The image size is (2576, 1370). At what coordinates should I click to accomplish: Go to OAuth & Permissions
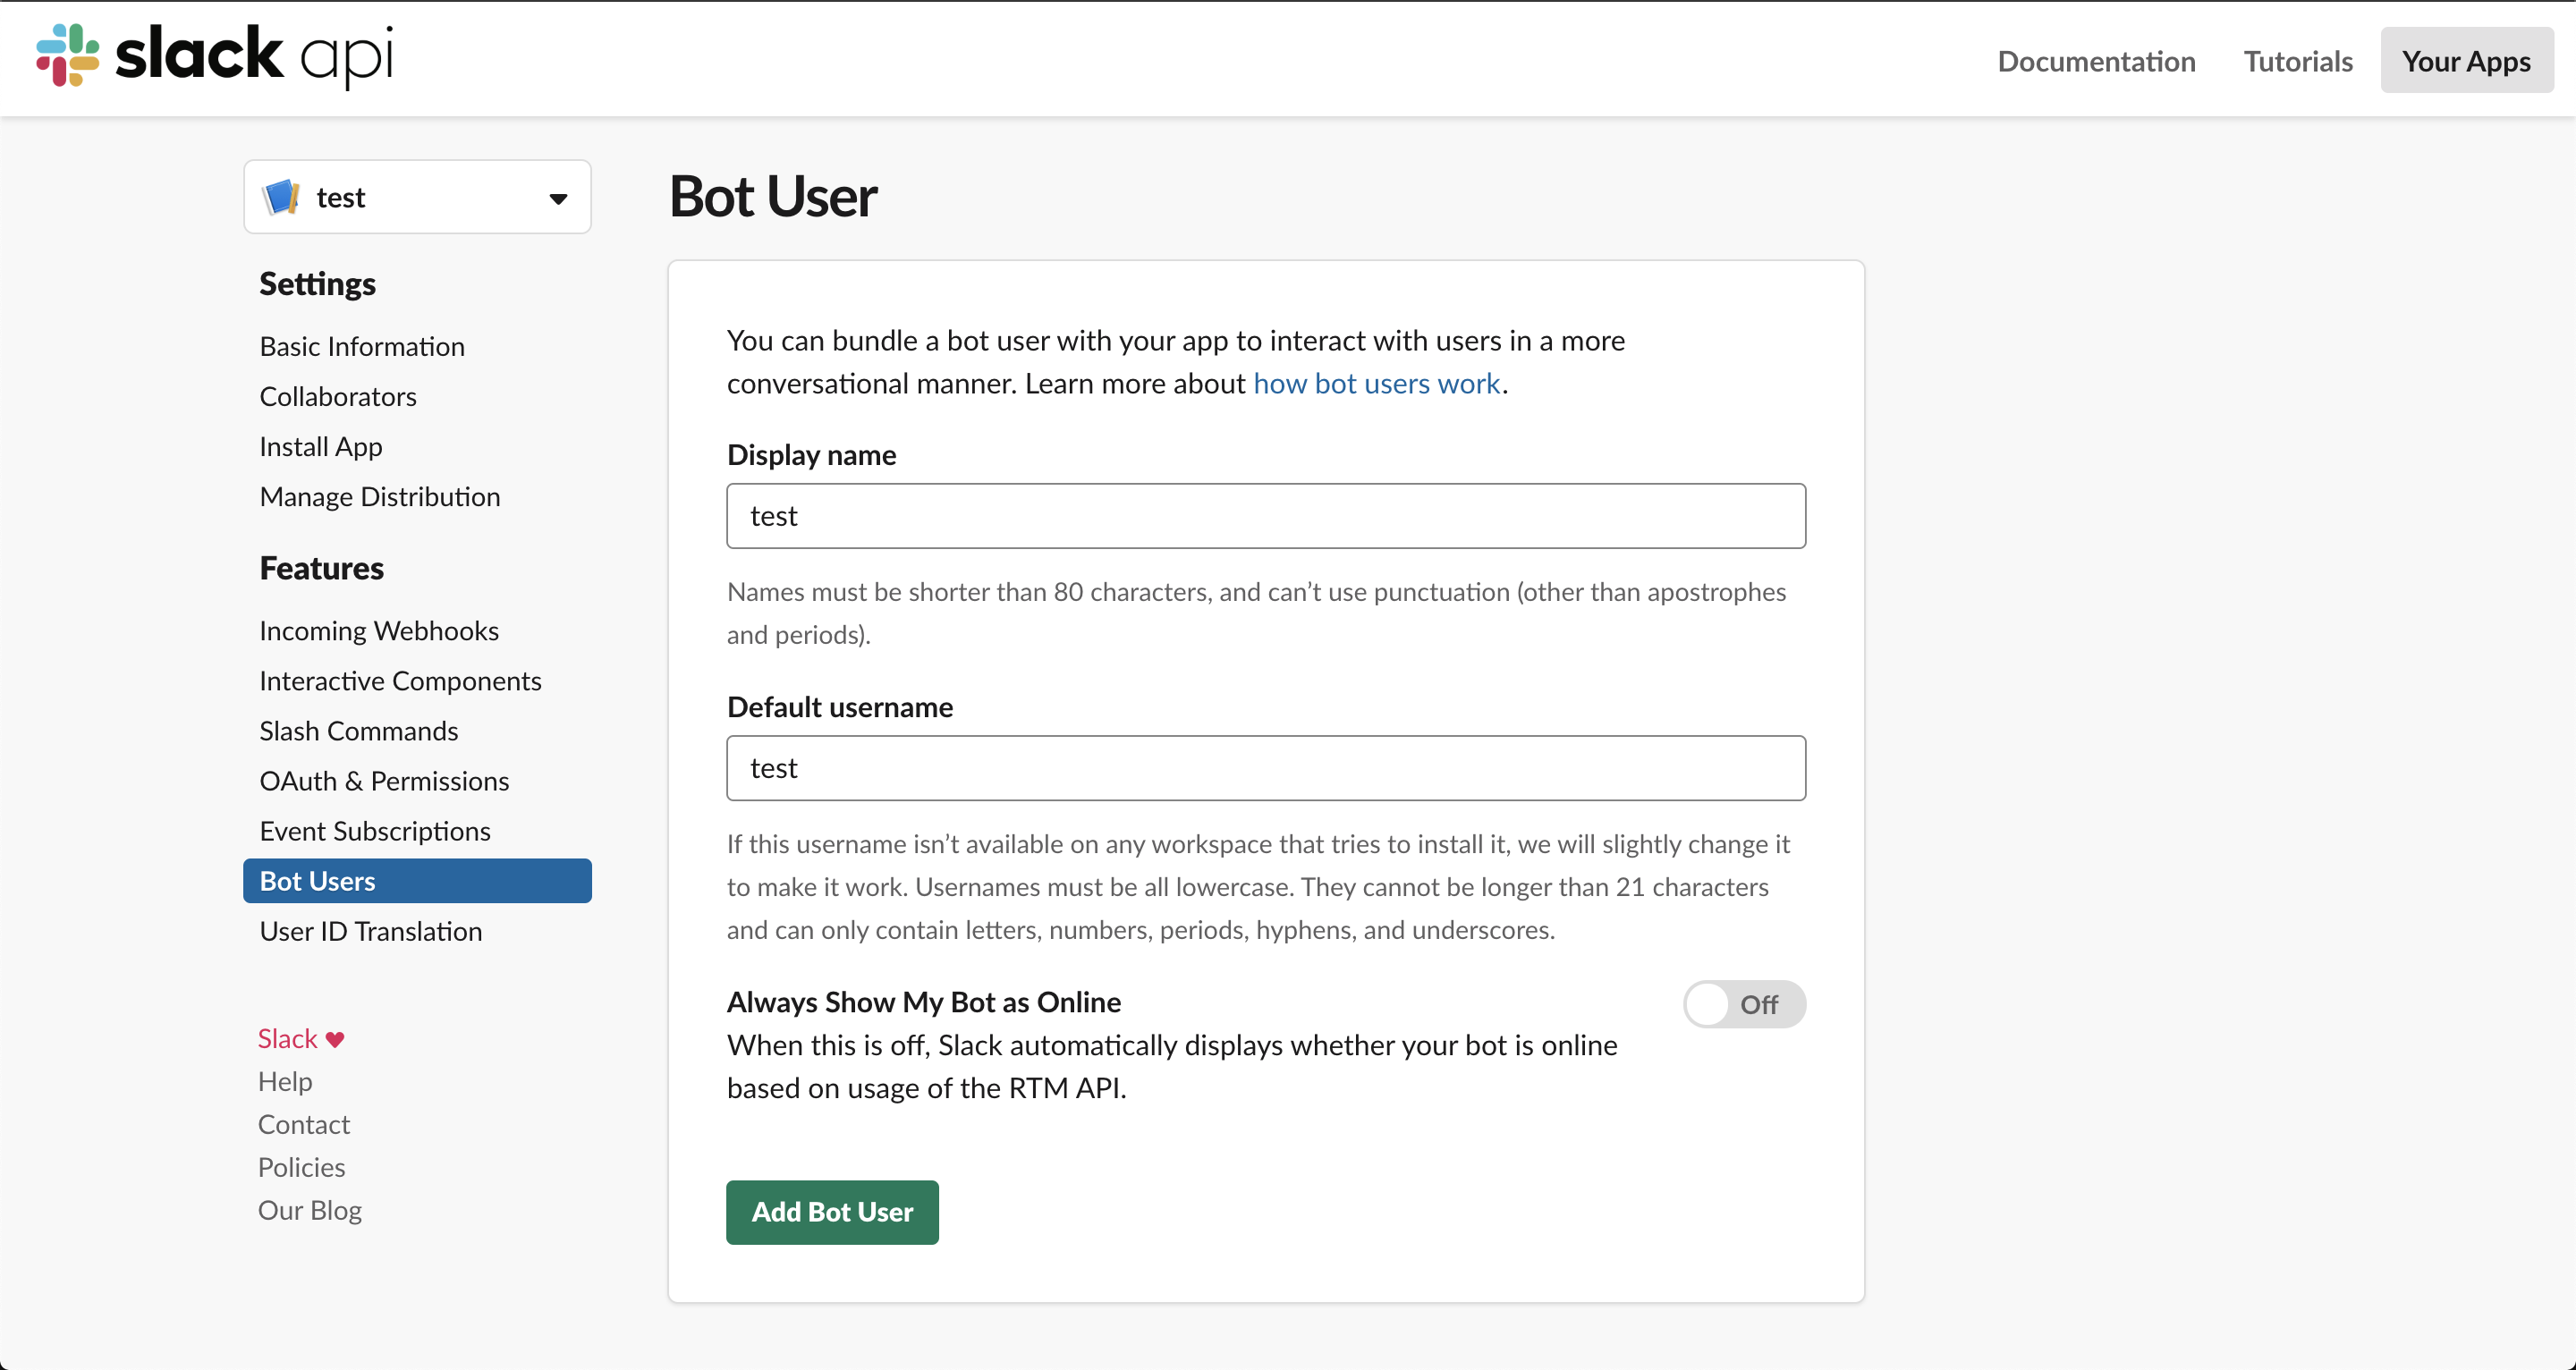[x=384, y=781]
